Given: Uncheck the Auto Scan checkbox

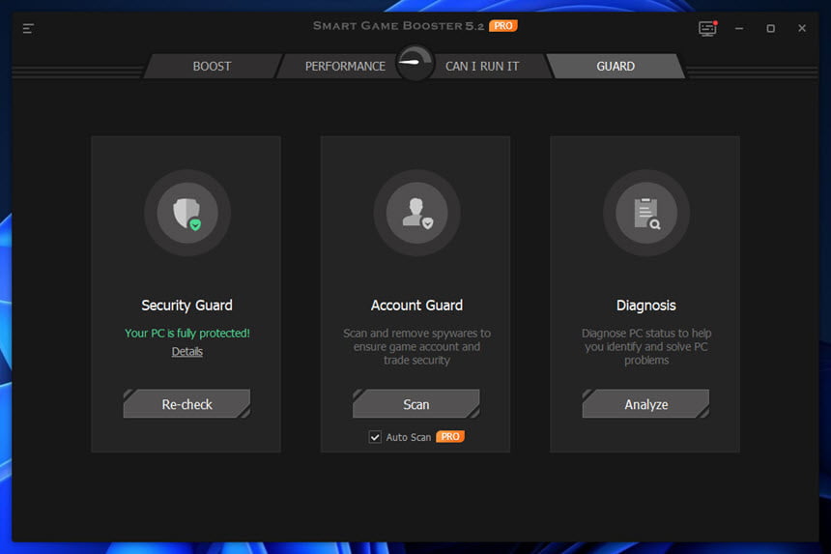Looking at the screenshot, I should coord(375,437).
